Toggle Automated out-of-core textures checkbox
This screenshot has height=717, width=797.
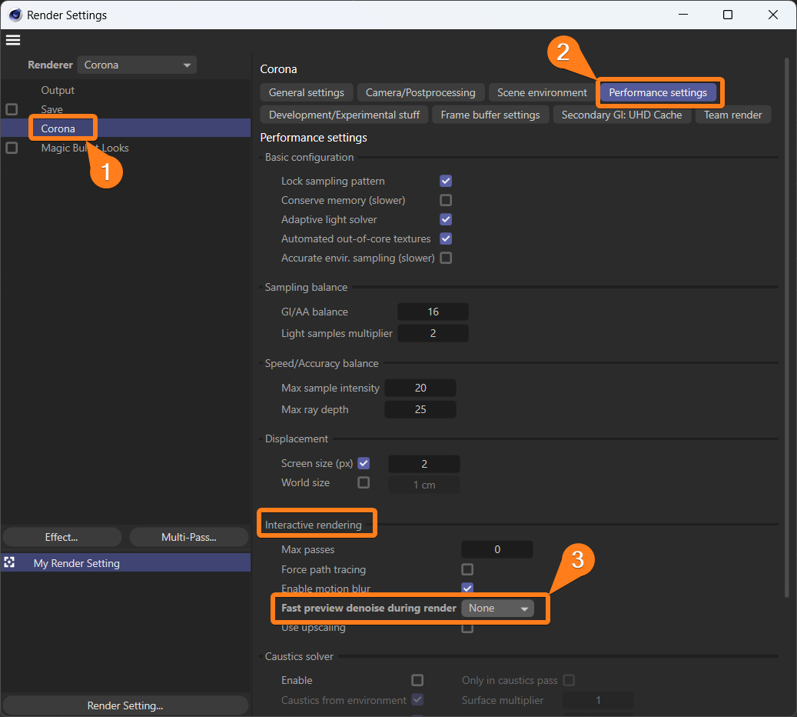pyautogui.click(x=446, y=238)
